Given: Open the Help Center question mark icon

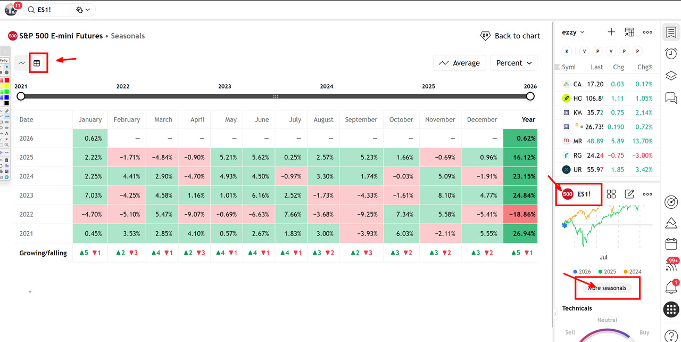Looking at the screenshot, I should click(x=671, y=336).
